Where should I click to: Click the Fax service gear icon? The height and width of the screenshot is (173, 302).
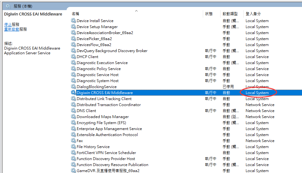[74, 141]
